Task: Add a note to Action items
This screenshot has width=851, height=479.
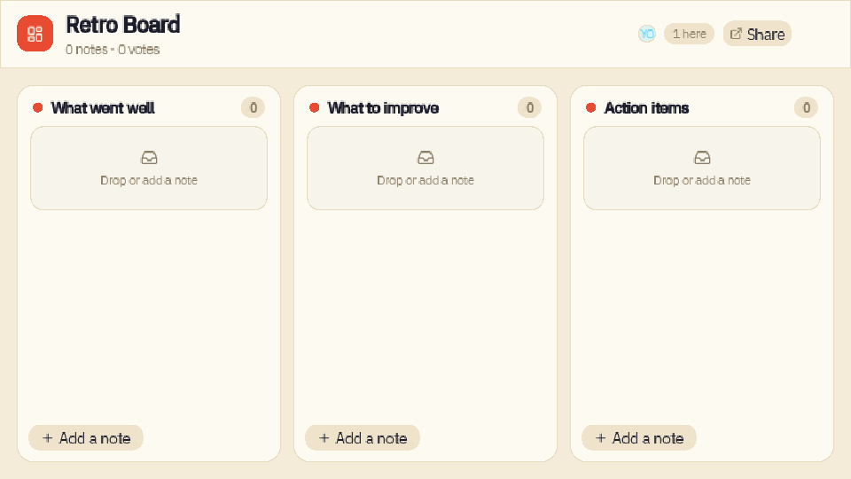Action: 639,437
